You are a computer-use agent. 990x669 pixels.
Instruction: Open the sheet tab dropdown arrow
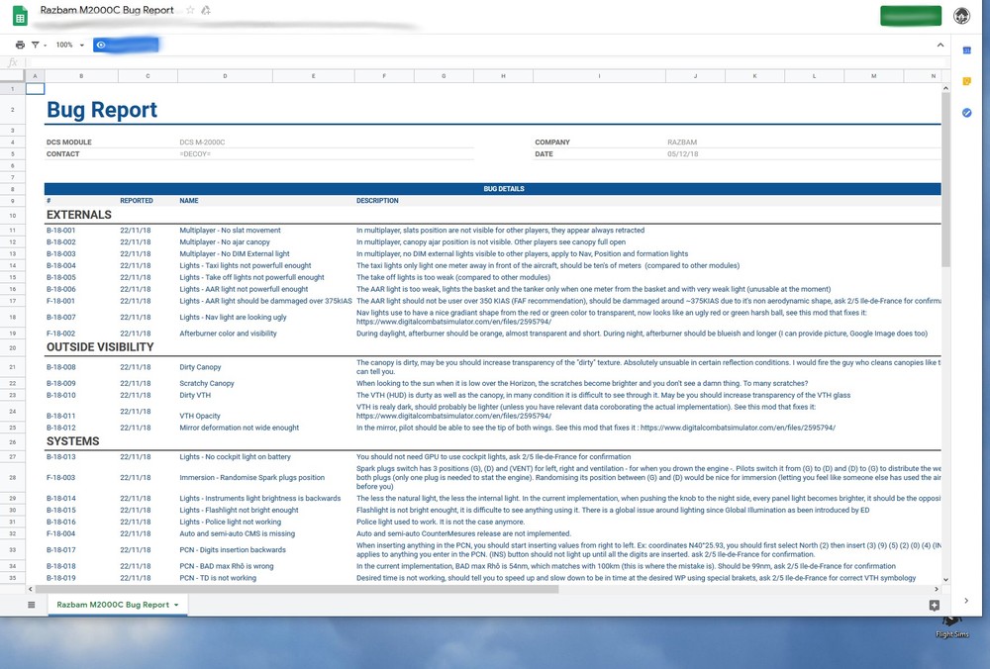176,605
